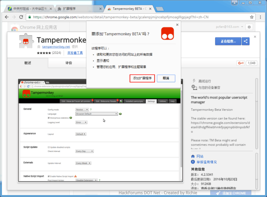Click the device compatible icon
The height and width of the screenshot is (197, 267).
[x=194, y=87]
